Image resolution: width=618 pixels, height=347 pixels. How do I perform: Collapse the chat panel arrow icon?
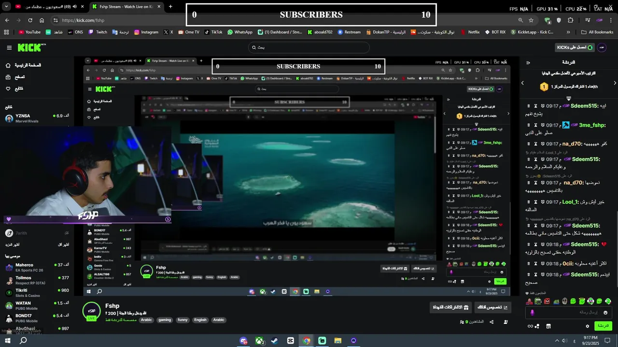528,63
